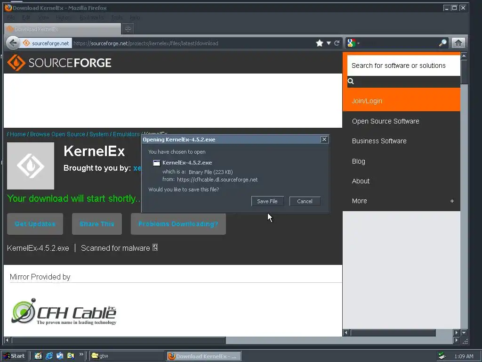Click the Home breadcrumb link
This screenshot has width=482, height=362.
click(17, 134)
